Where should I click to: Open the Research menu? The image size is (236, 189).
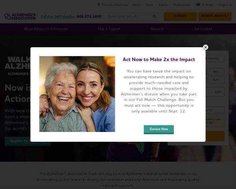157,29
